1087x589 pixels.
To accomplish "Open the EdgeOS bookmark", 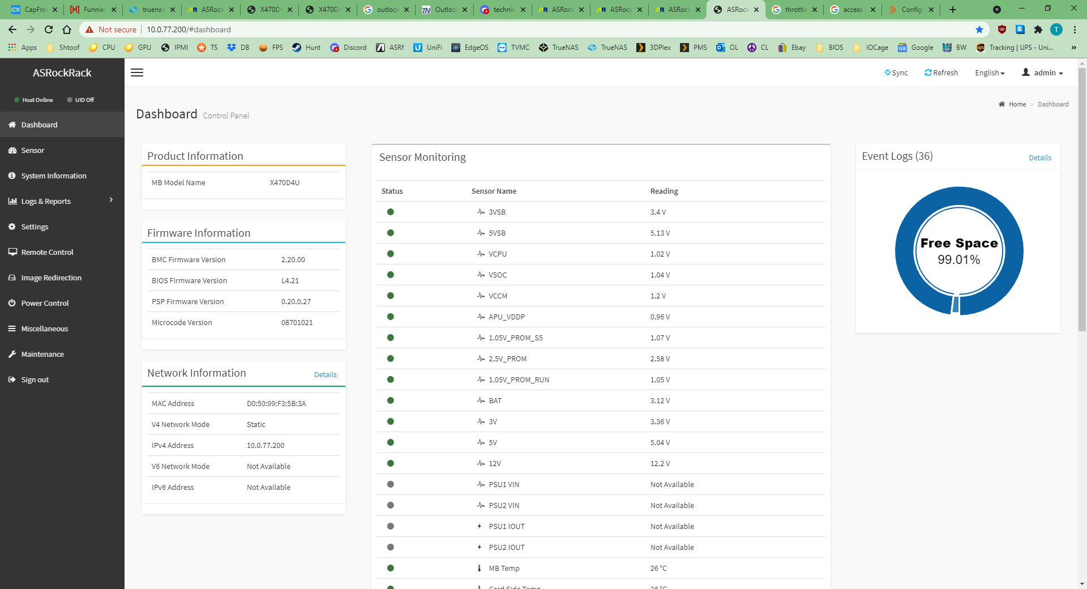I will (x=469, y=48).
